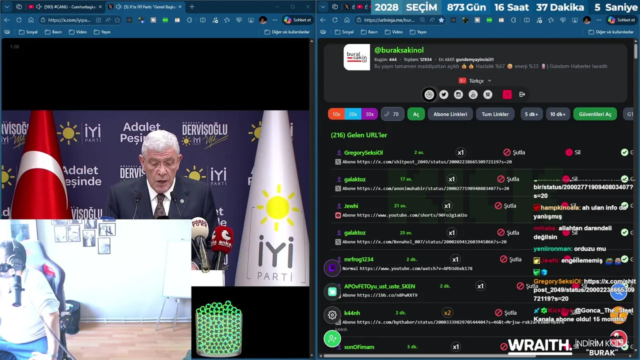Image resolution: width=640 pixels, height=360 pixels.
Task: Mute the X İYİ Parti tab via speaker icon
Action: 118,6
